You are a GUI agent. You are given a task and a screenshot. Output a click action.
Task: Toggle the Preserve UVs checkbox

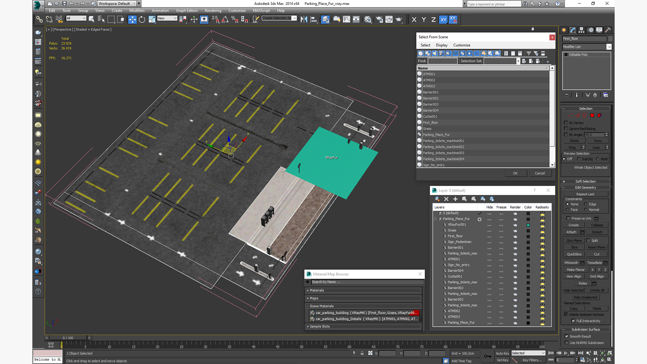point(568,218)
